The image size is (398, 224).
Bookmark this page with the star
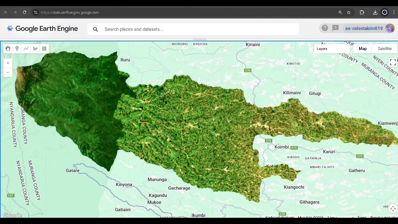pyautogui.click(x=349, y=12)
